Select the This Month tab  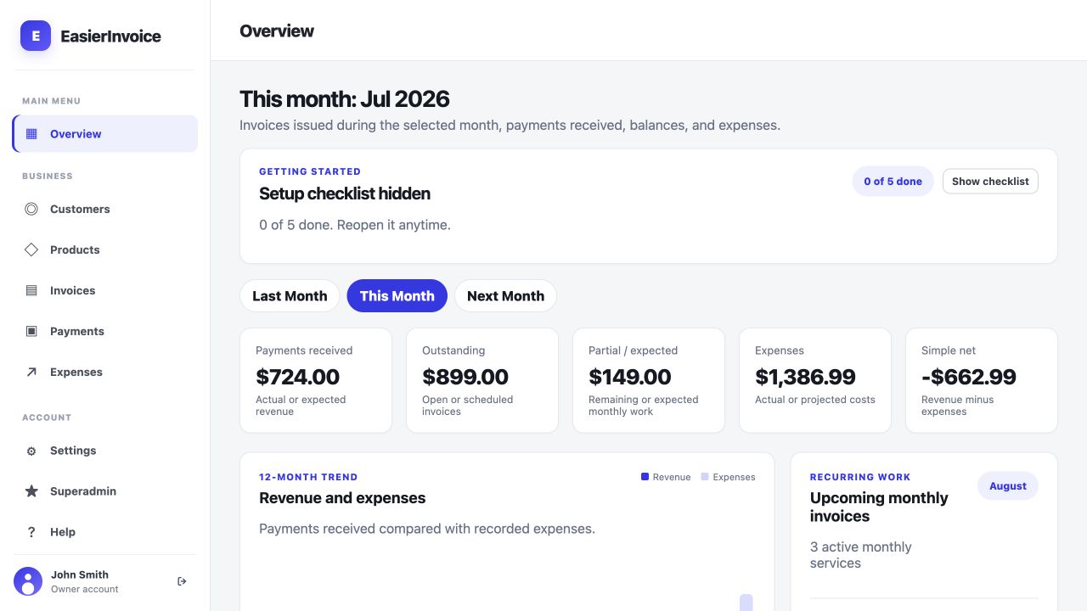tap(397, 296)
